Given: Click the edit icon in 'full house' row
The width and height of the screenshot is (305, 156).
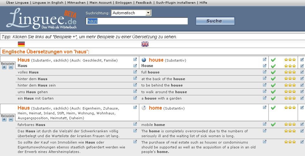Looking at the screenshot, I should (302, 72).
